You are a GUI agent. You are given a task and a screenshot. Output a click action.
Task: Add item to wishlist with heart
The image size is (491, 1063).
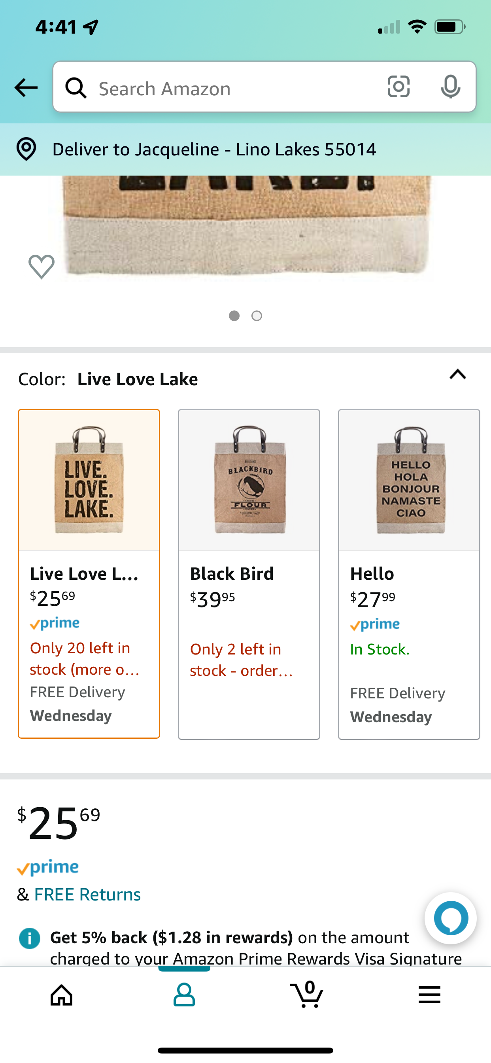tap(41, 267)
